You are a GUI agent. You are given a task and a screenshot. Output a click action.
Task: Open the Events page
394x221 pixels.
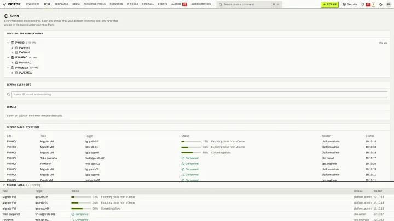pyautogui.click(x=163, y=4)
